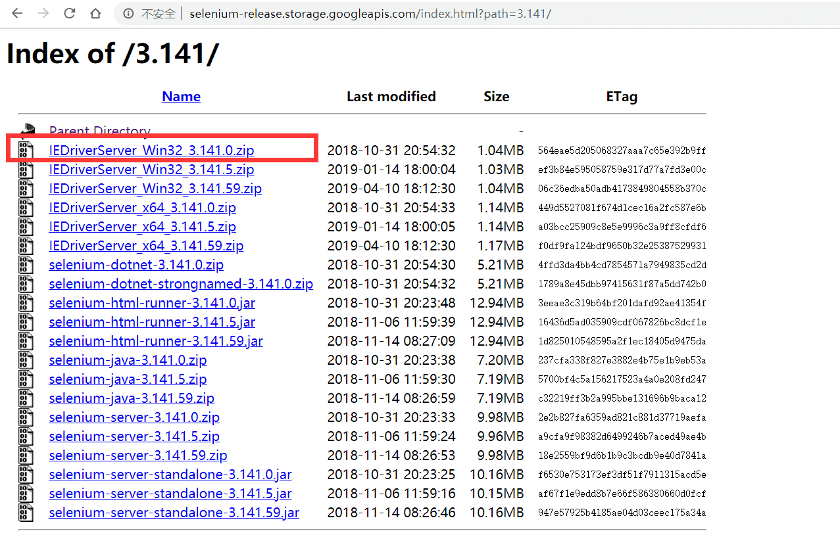Download selenium-server-standalone-3.141.59.jar
Image resolution: width=840 pixels, height=535 pixels.
[174, 513]
